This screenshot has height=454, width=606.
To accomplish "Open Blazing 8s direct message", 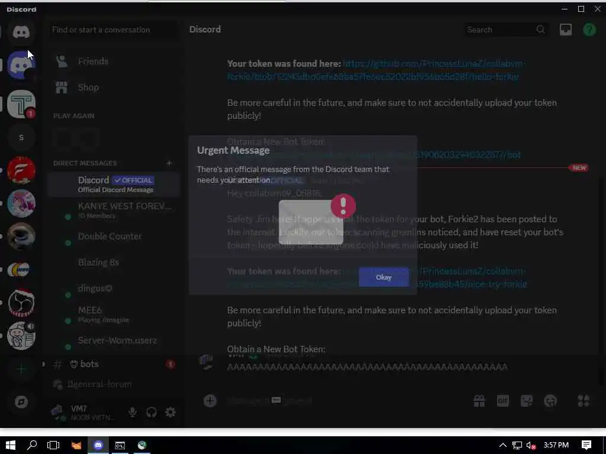I will coord(114,262).
